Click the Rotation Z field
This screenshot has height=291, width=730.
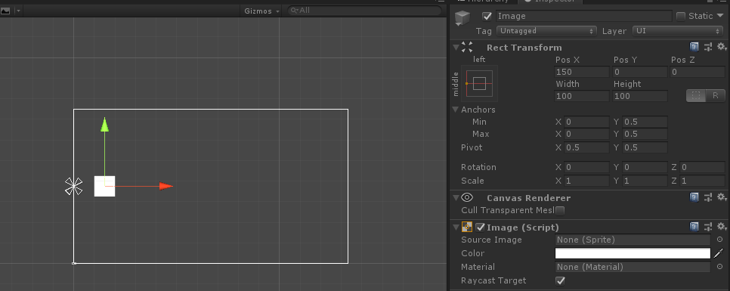click(x=703, y=167)
